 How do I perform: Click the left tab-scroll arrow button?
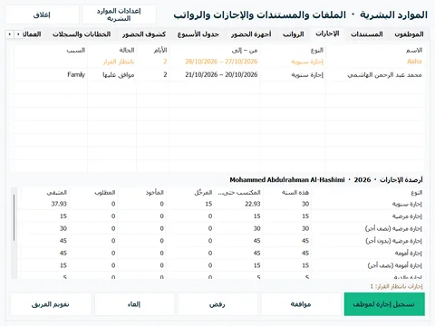click(10, 34)
